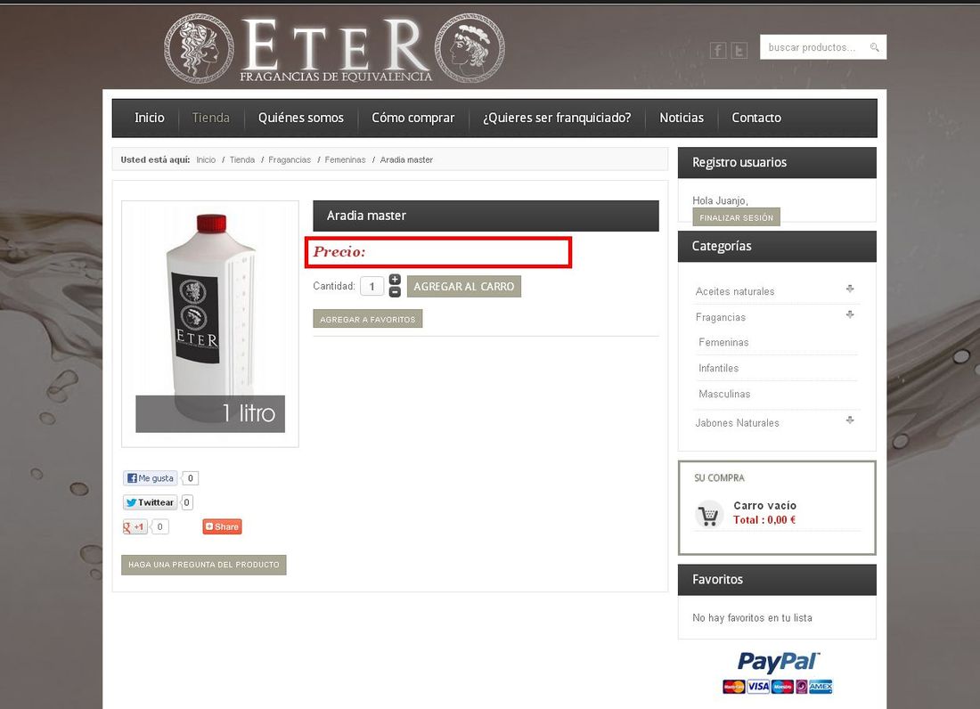The image size is (980, 709).
Task: Open the Contacto menu item
Action: coord(756,118)
